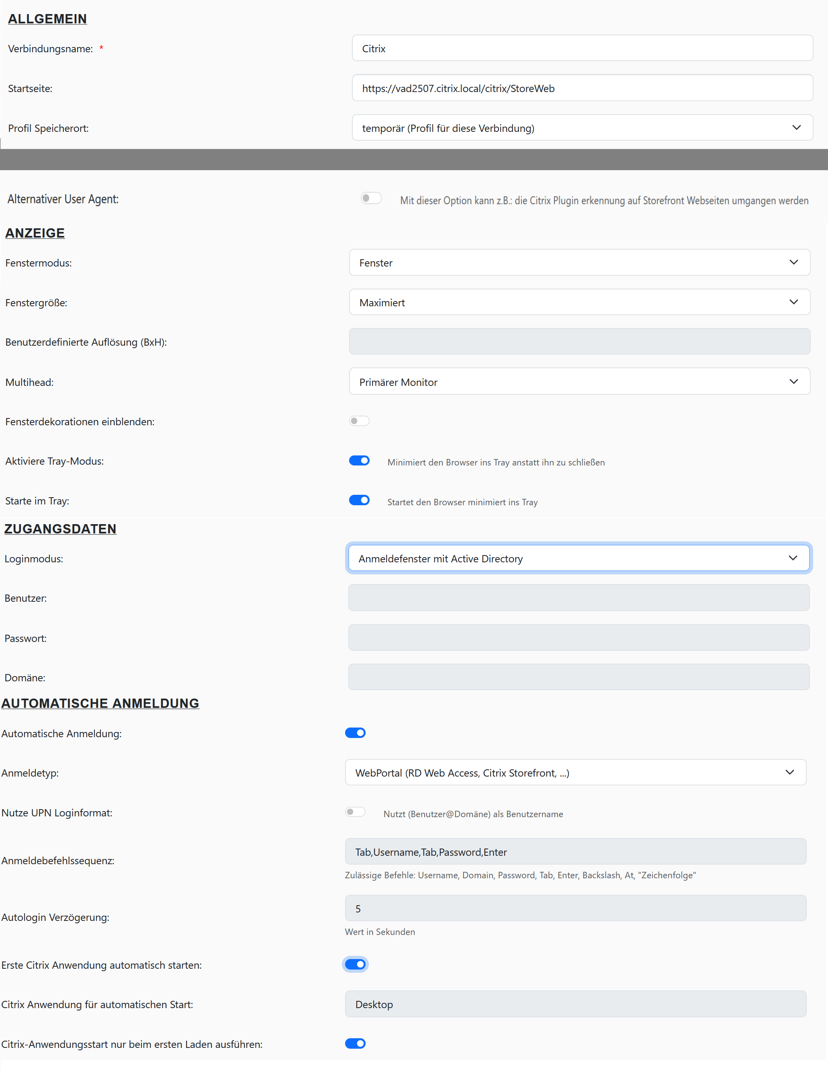Enable Fensterdekorationen einblenden toggle
This screenshot has width=828, height=1070.
[359, 421]
